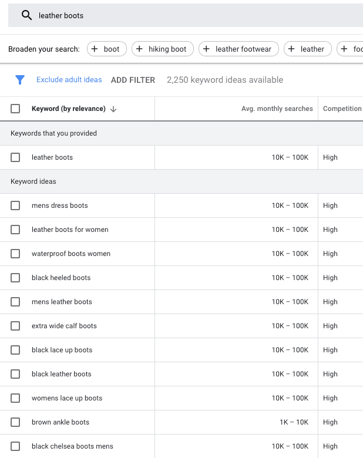Image resolution: width=363 pixels, height=458 pixels.
Task: Click the sort arrow beside Keyword header
Action: pos(113,109)
